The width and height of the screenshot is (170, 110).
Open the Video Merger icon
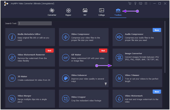point(12,99)
